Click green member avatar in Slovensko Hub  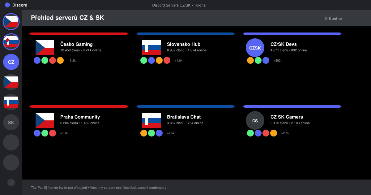(144, 60)
